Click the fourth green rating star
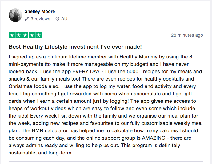The height and width of the screenshot is (164, 212). point(32,35)
